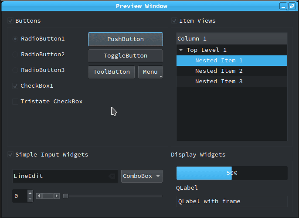Decrease the spin box with the down arrow

tap(30, 199)
